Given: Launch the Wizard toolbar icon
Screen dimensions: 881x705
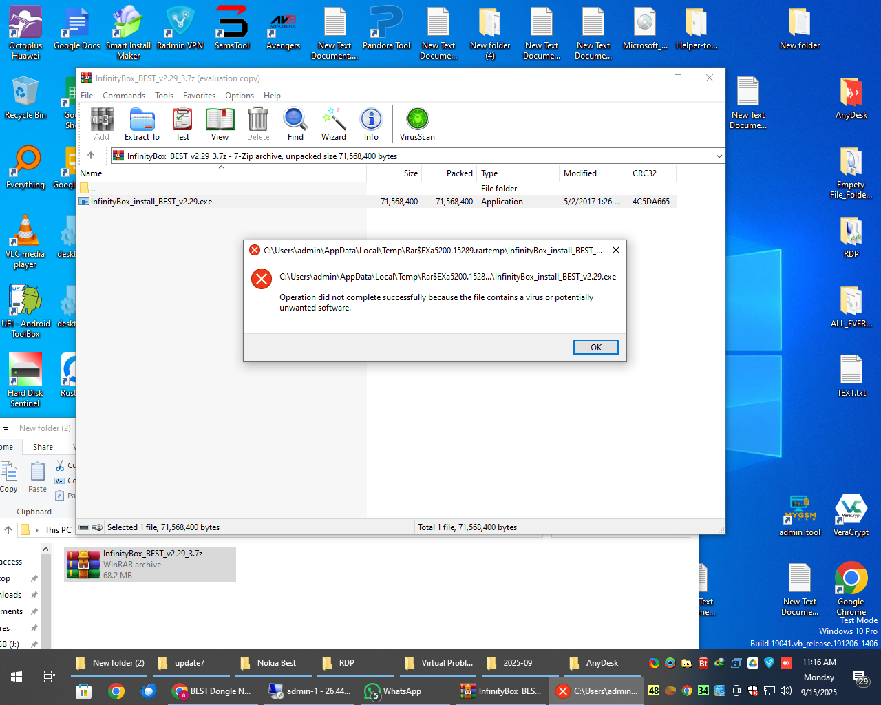Looking at the screenshot, I should 334,124.
